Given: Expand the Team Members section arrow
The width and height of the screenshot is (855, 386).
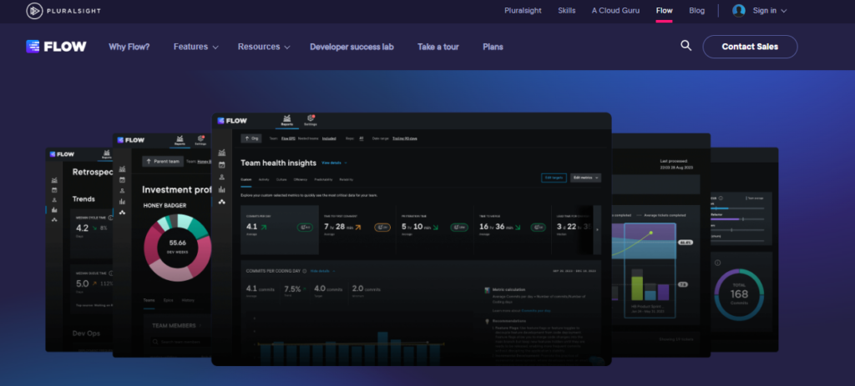Looking at the screenshot, I should 200,326.
